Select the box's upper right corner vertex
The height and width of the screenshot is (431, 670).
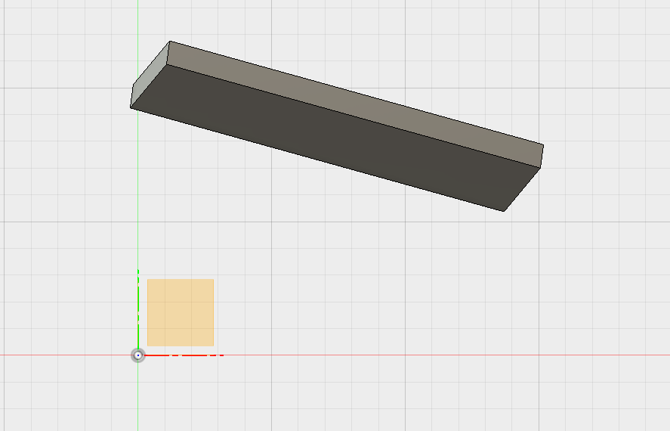543,145
